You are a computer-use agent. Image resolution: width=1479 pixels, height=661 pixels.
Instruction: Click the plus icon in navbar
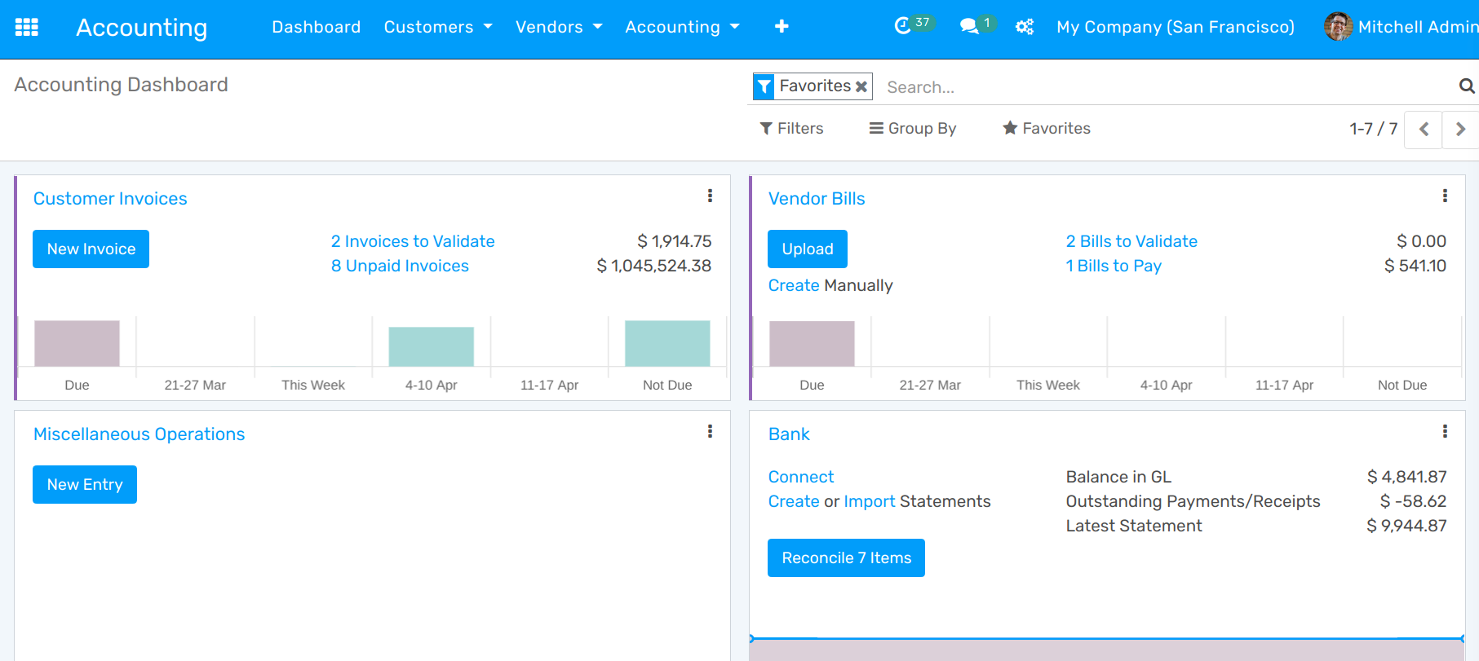[x=781, y=27]
